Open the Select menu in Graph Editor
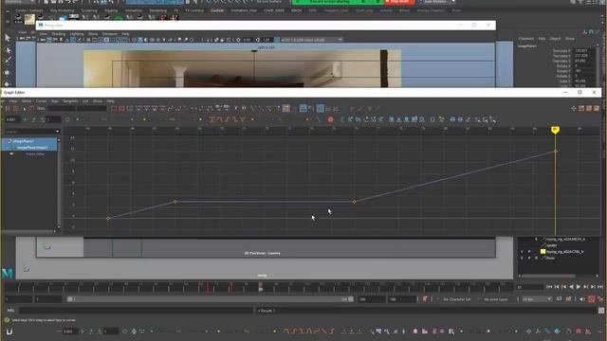607x341 pixels. (27, 101)
